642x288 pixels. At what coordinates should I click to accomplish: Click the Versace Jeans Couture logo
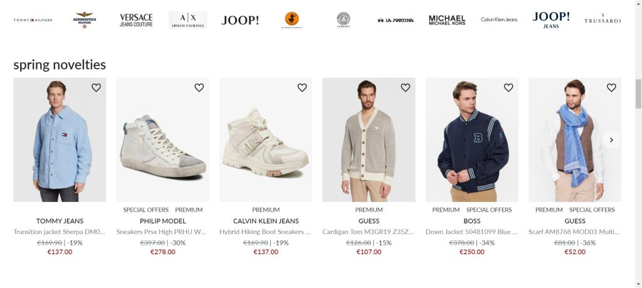[136, 20]
